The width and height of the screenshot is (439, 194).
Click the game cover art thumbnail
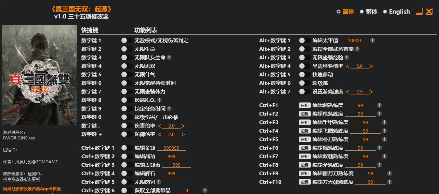pos(40,76)
